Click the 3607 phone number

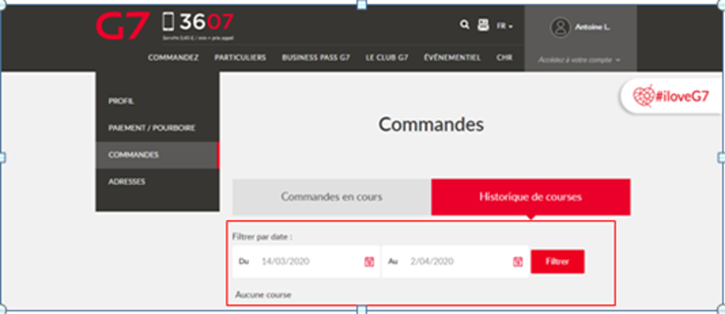tap(206, 22)
